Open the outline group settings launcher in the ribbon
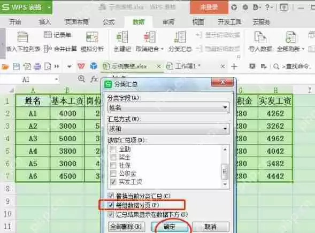This screenshot has width=315, height=233. 239,57
